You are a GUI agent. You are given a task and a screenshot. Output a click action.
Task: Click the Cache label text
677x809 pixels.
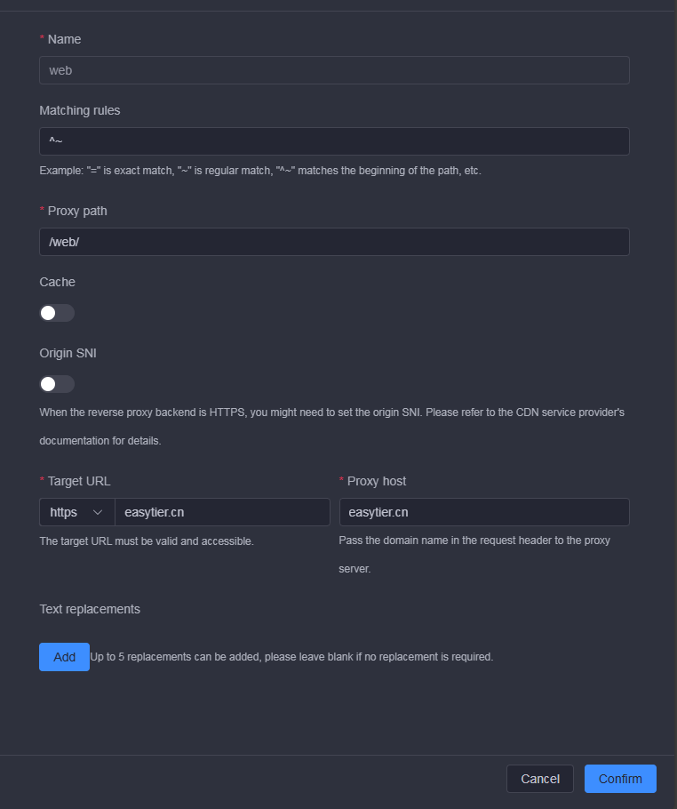[57, 282]
